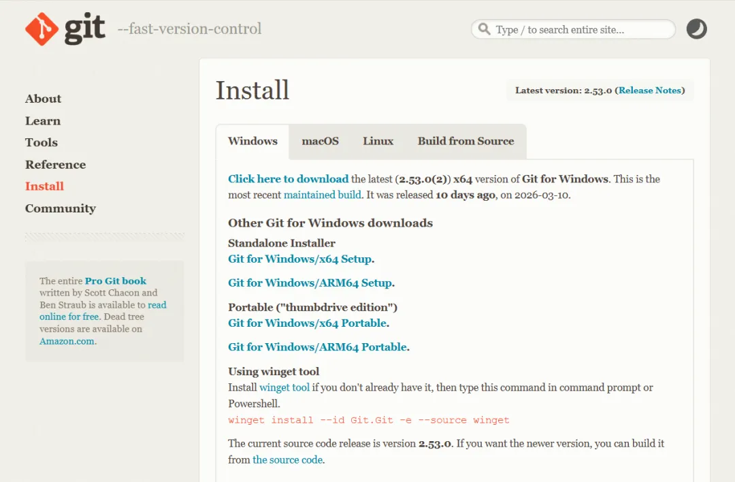
Task: Switch to the Linux tab
Action: (378, 141)
